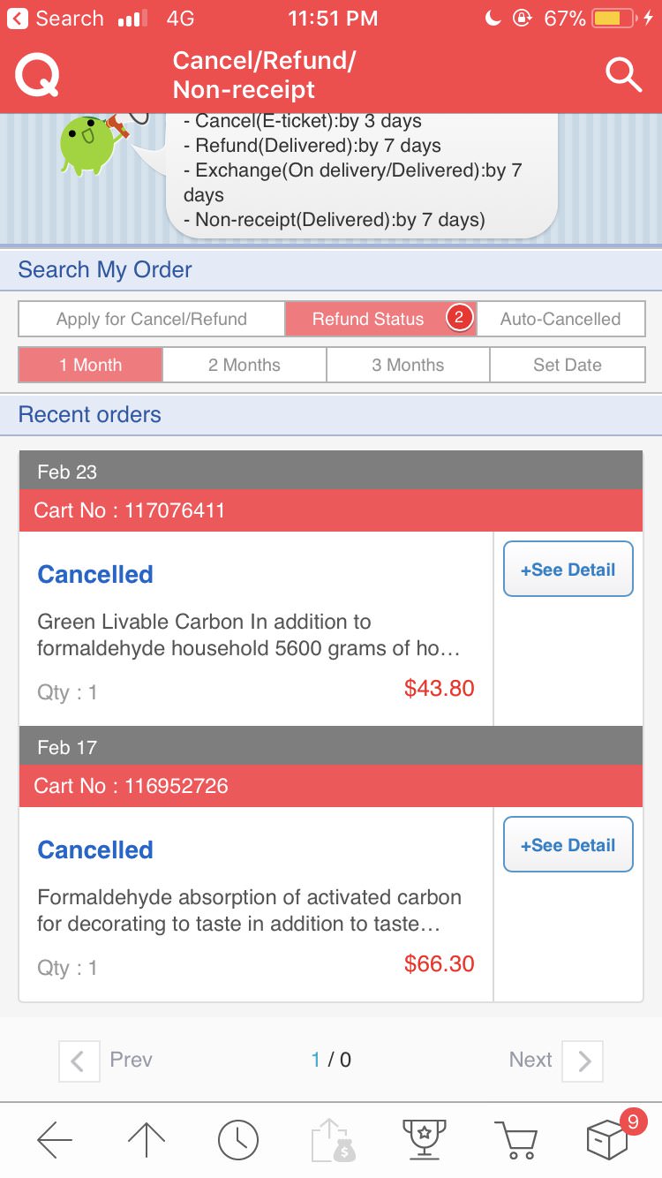Open the trophy rewards icon
The image size is (662, 1178).
point(424,1140)
